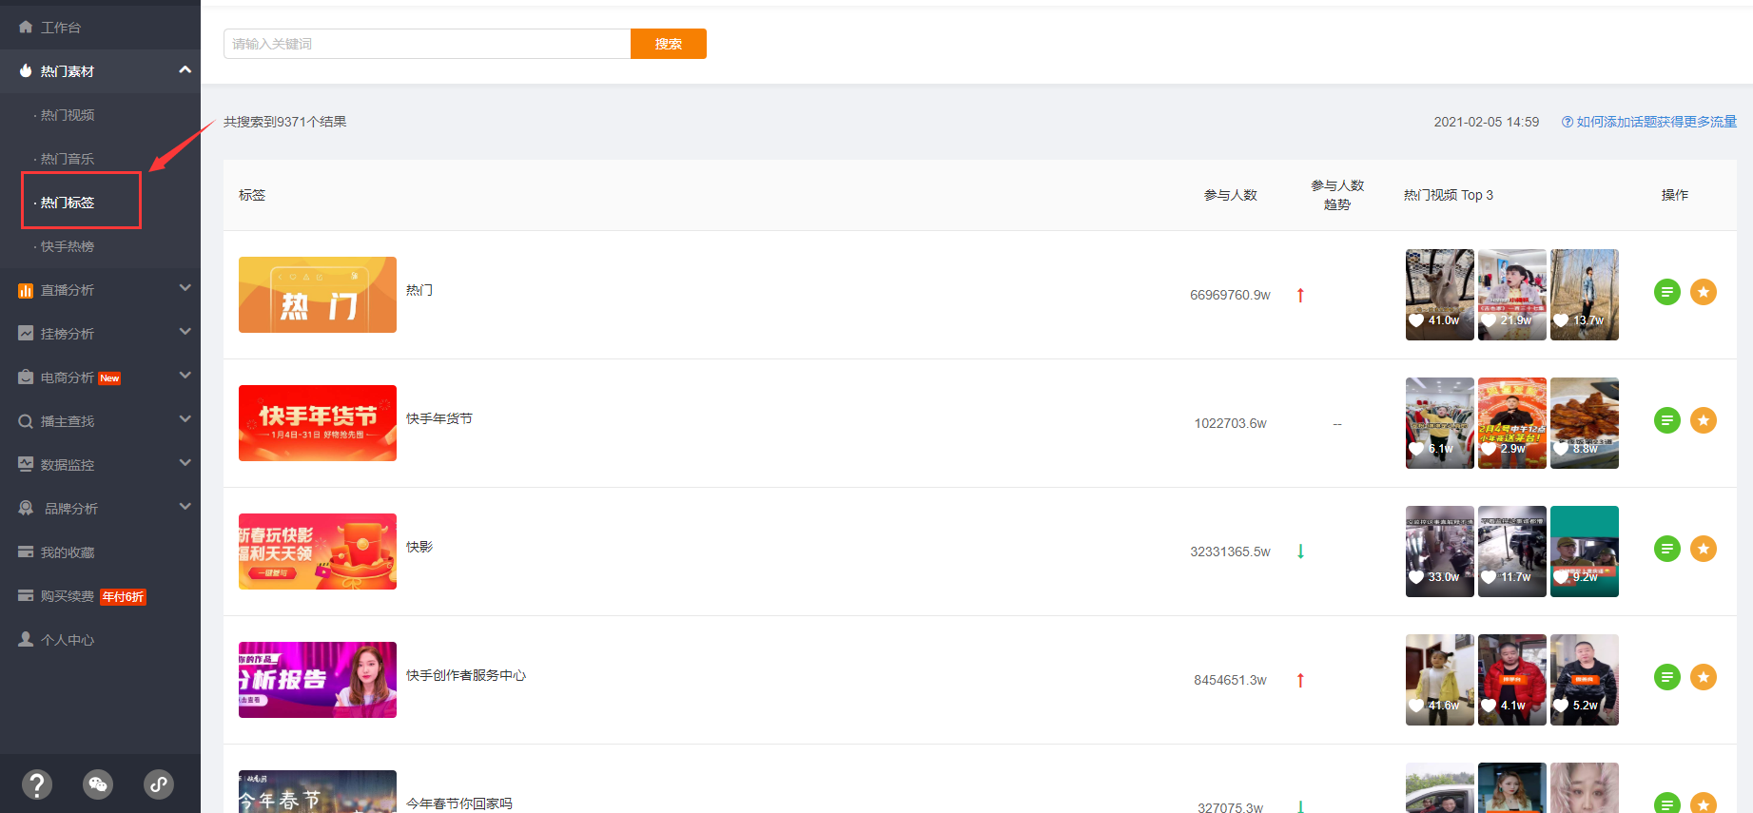
Task: Open the 热门 tag cover image
Action: coord(318,295)
